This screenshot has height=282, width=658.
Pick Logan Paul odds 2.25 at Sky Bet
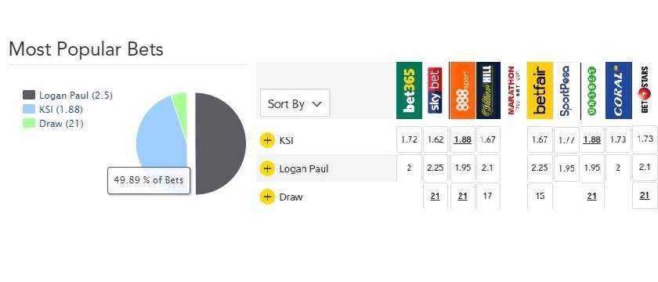tap(436, 168)
